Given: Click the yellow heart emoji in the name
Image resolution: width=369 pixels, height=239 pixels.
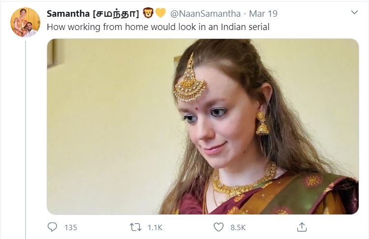Looking at the screenshot, I should [160, 12].
